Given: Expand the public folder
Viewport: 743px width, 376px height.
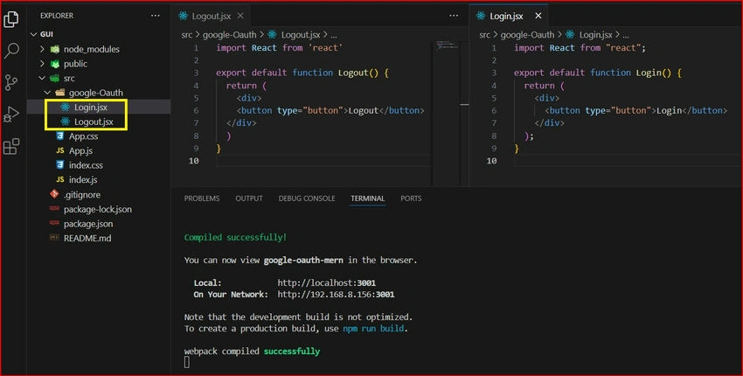Looking at the screenshot, I should point(42,64).
